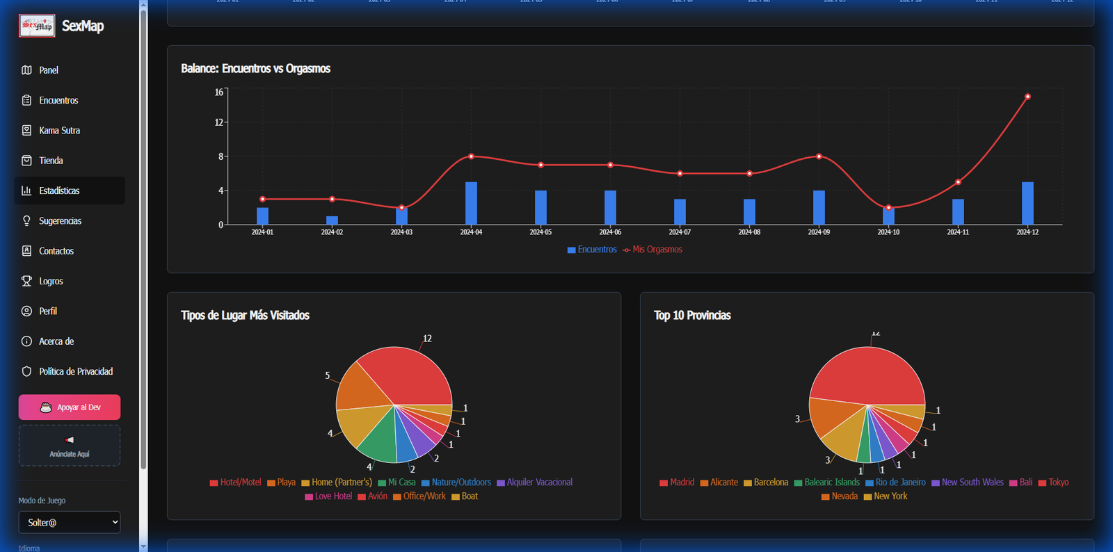
Task: Open Panel via the map icon
Action: (x=26, y=70)
